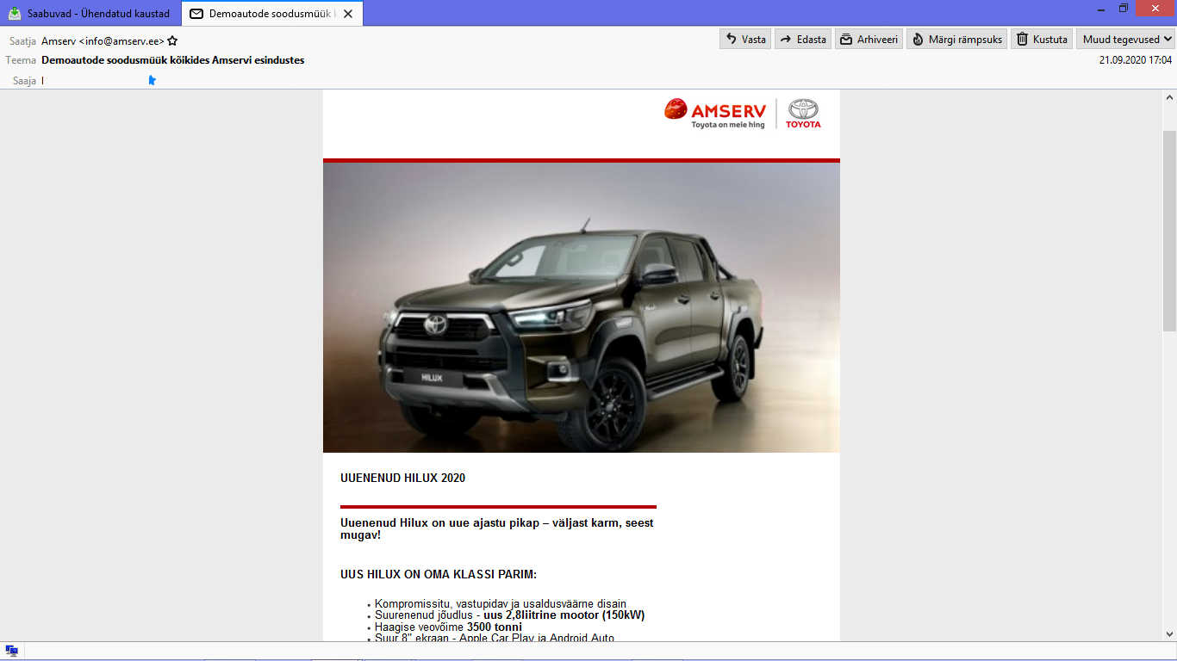Switch to Saabuvad - Ühendatud kaustad tab

click(90, 14)
